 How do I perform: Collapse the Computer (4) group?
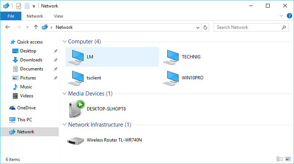pyautogui.click(x=64, y=42)
